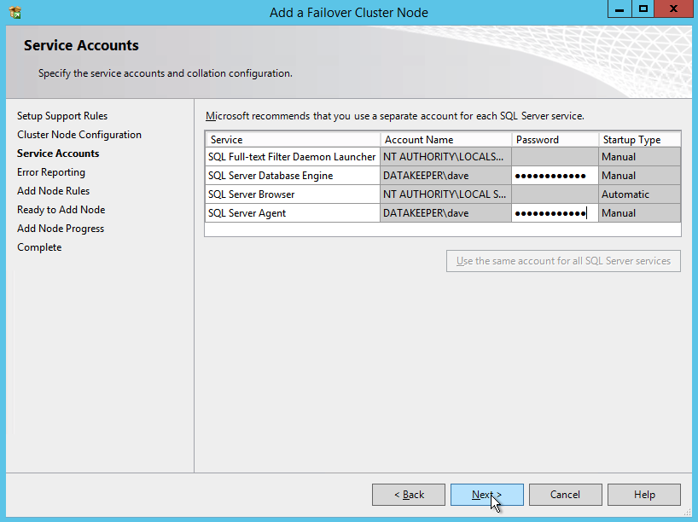Cancel the Add Node wizard
This screenshot has height=522, width=698.
tap(565, 495)
